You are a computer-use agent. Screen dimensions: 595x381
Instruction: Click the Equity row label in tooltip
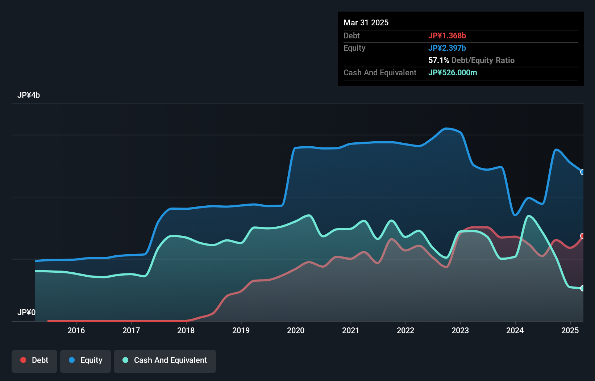354,48
